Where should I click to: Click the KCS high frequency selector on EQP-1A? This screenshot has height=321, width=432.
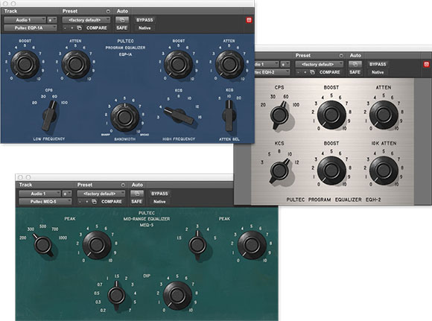point(179,115)
